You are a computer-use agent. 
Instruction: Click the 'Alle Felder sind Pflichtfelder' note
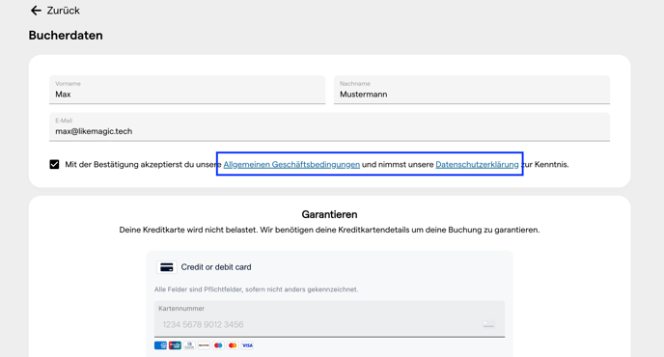(256, 289)
